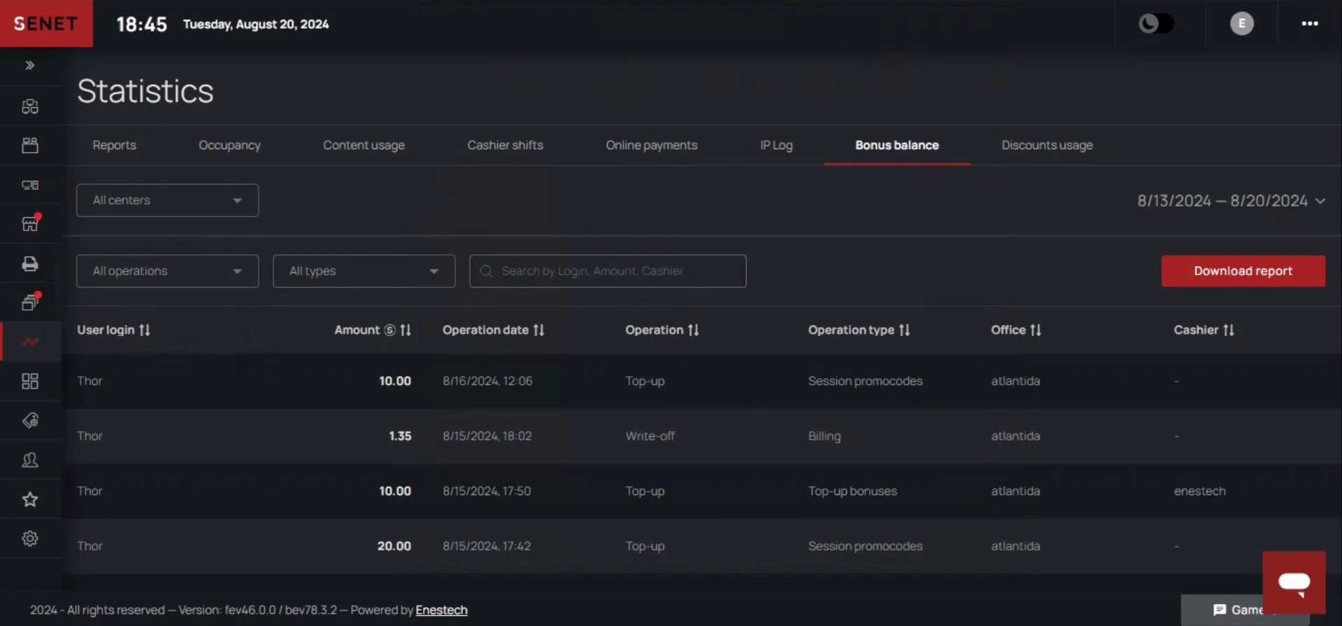Click the Download report button
Screen dimensions: 1342x626
1243,271
